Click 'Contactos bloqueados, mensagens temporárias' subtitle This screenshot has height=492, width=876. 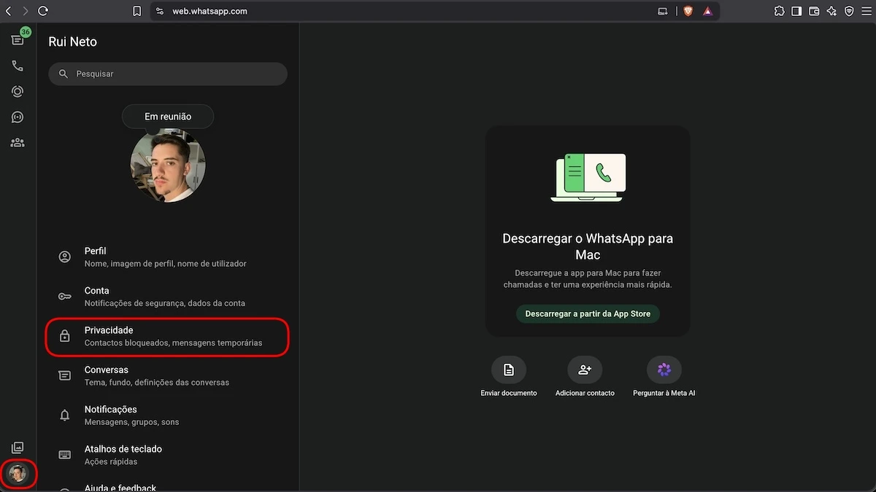[173, 343]
